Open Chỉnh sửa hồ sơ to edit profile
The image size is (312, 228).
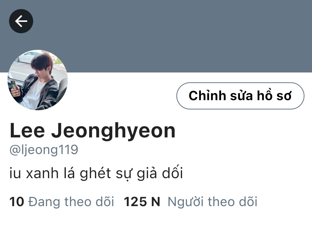click(240, 96)
